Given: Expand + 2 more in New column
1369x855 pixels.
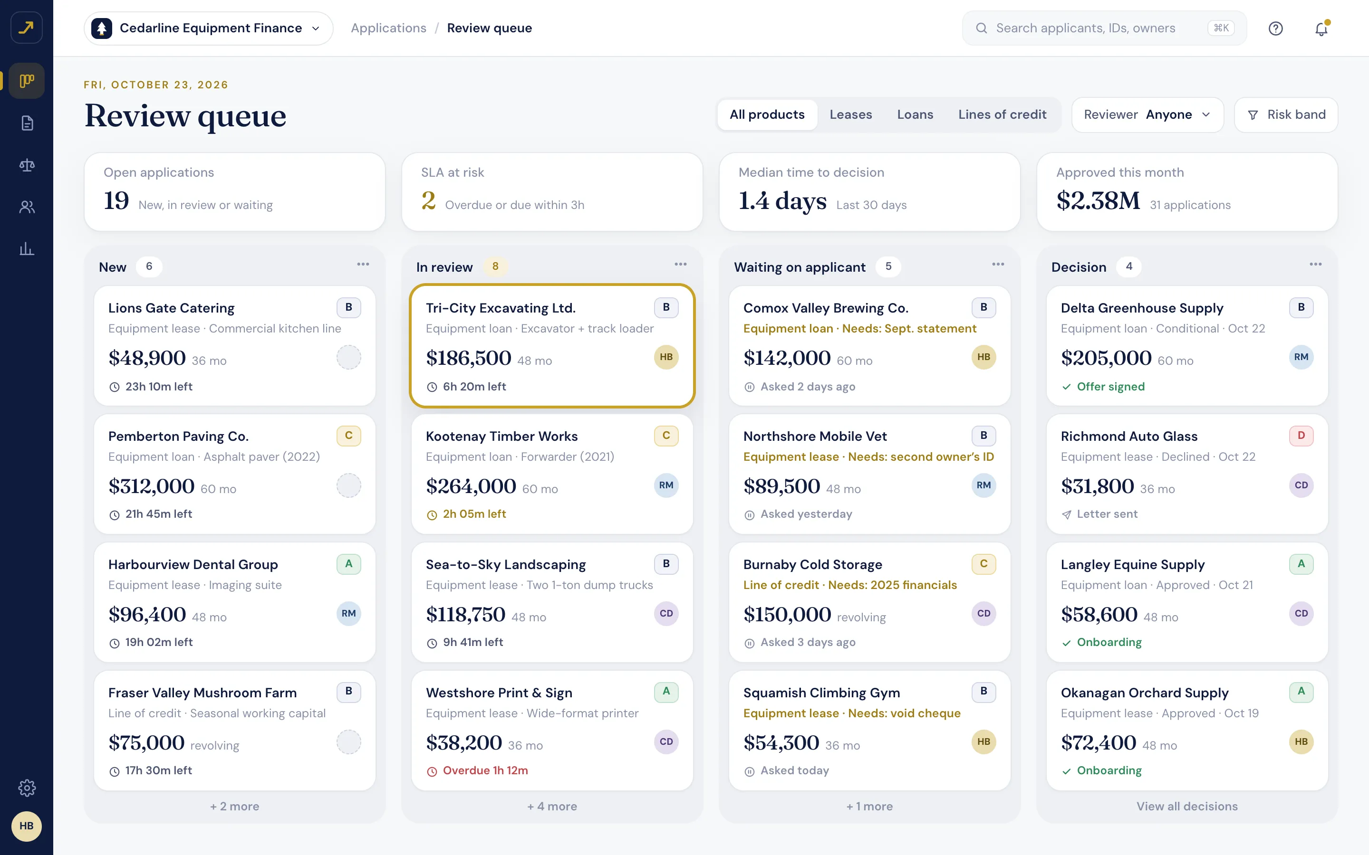Looking at the screenshot, I should coord(235,807).
